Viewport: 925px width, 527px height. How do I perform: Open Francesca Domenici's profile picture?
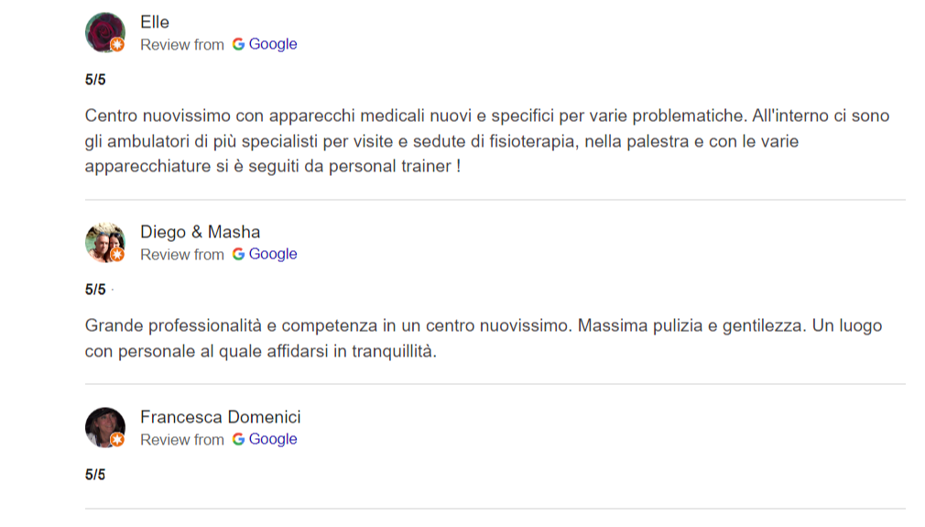(x=103, y=427)
